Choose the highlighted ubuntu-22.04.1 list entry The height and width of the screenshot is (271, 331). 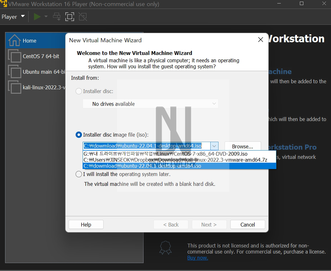pyautogui.click(x=179, y=166)
